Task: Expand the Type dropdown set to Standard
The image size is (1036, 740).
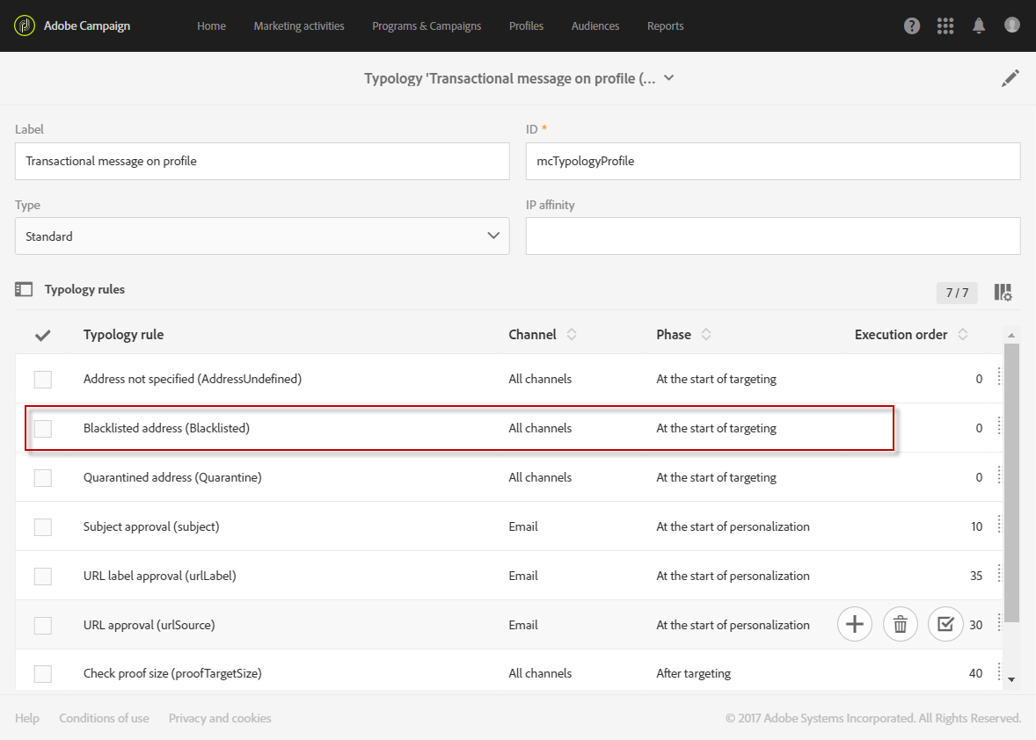Action: (x=262, y=236)
